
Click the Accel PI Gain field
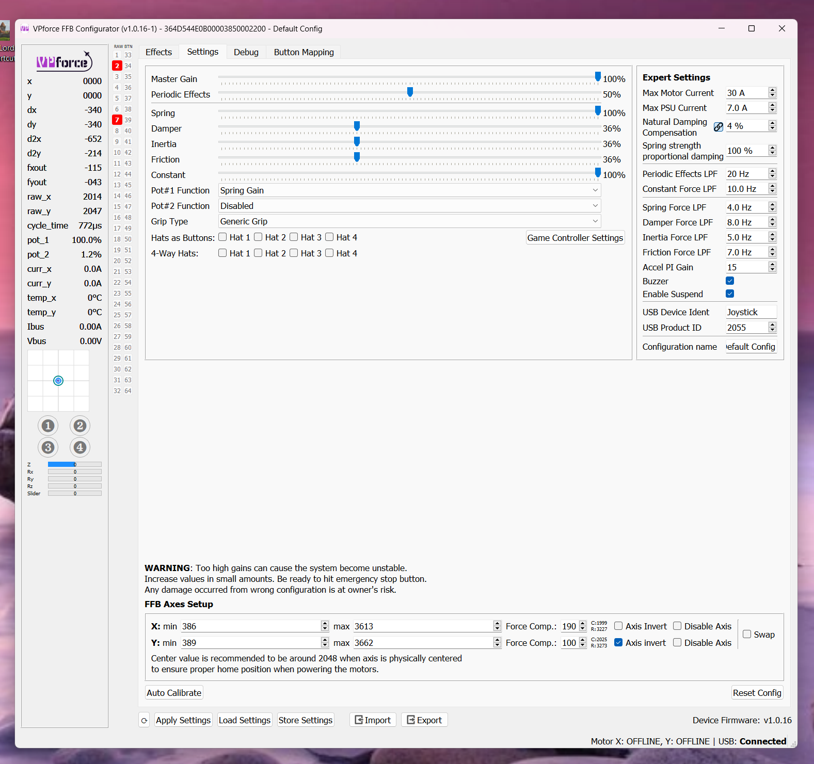(747, 267)
